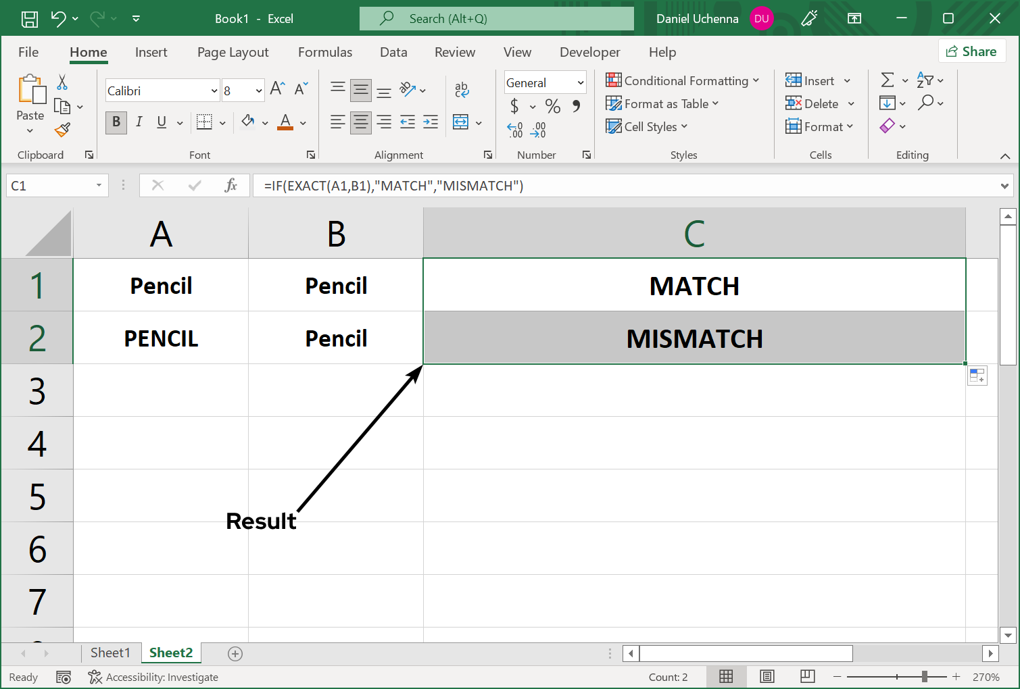
Task: Toggle Bold formatting off
Action: [x=116, y=122]
